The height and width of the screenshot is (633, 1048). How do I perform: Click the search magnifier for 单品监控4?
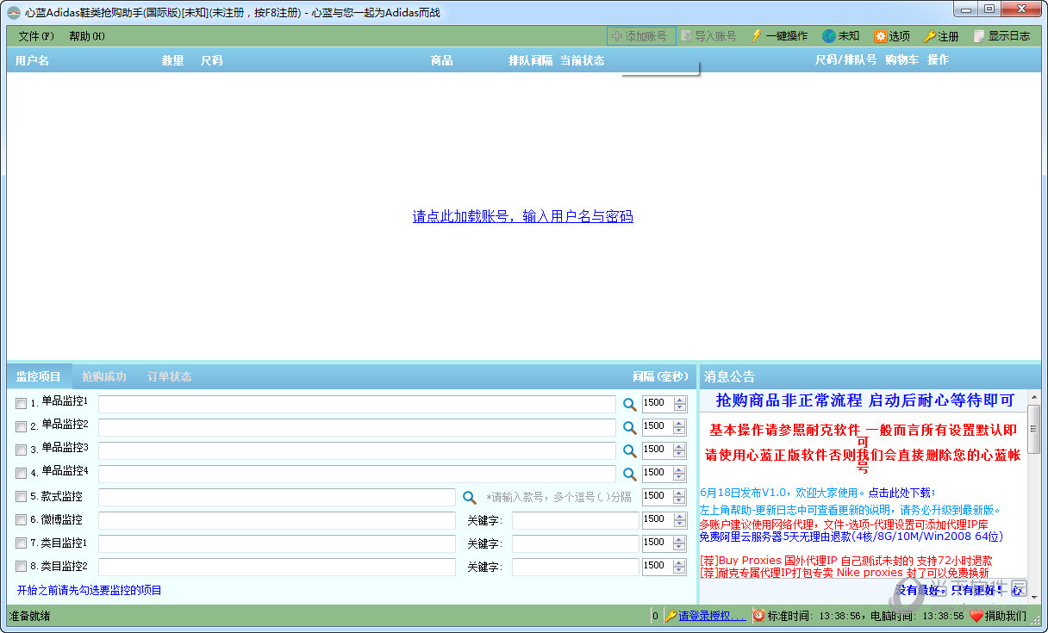(x=630, y=474)
